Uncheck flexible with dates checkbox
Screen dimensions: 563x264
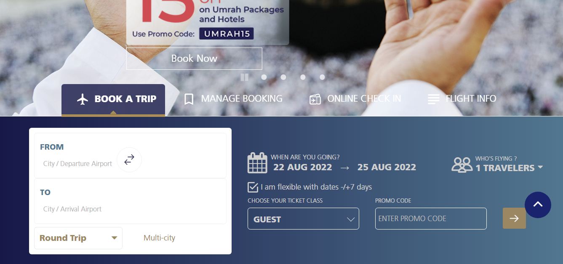[253, 187]
